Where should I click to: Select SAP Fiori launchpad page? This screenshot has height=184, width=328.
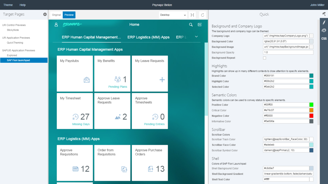tap(24, 60)
